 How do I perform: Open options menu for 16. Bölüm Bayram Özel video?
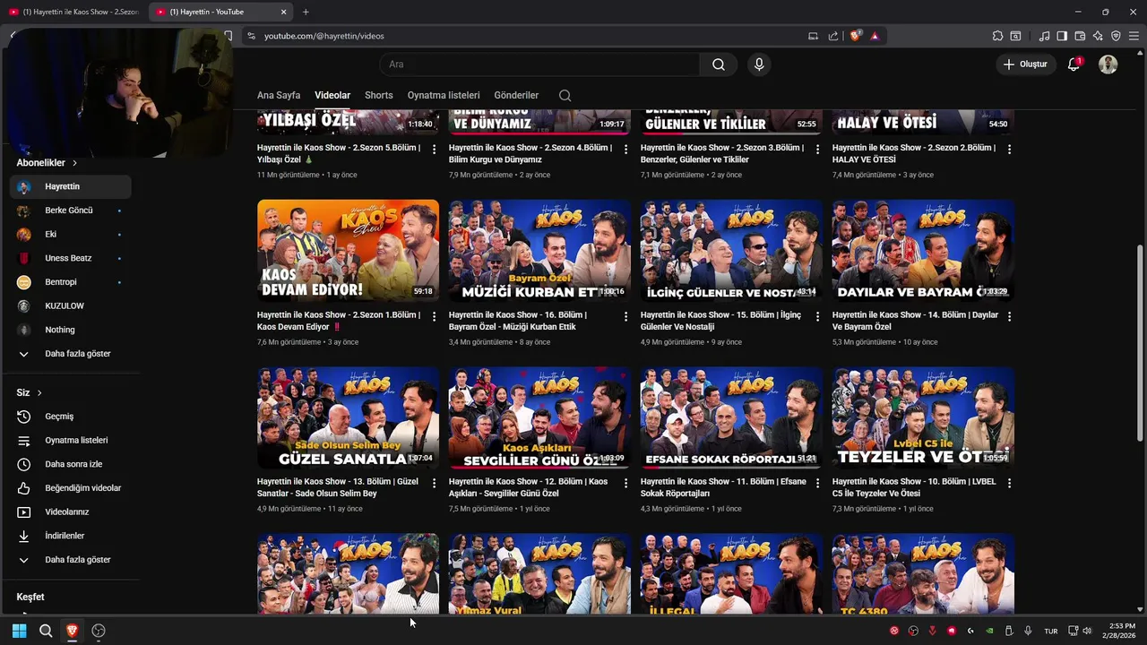[x=626, y=316]
